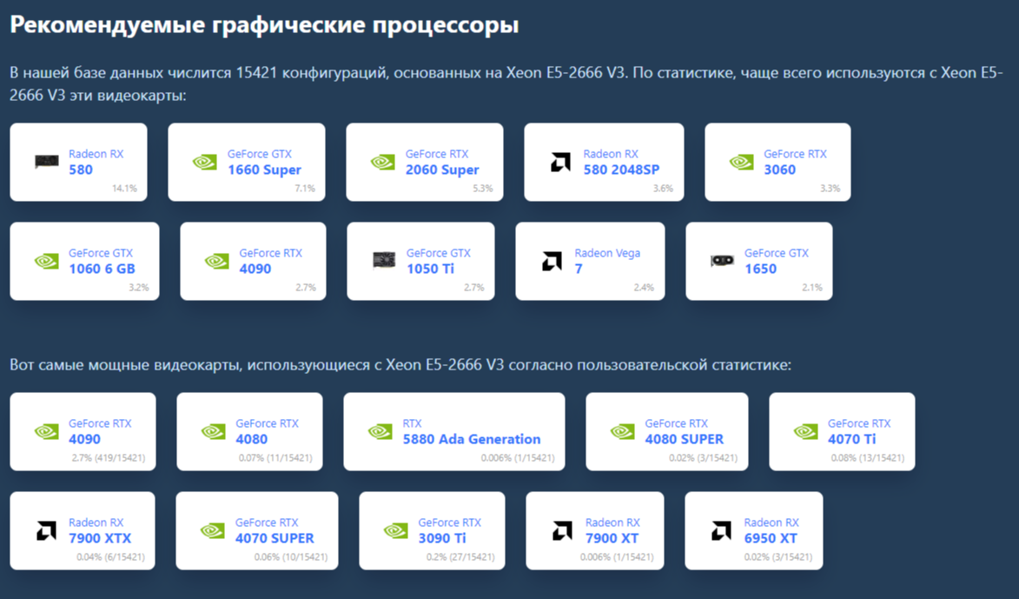This screenshot has width=1019, height=599.
Task: Click the 5.3% share value on RTX 2060 Super
Action: tap(483, 189)
